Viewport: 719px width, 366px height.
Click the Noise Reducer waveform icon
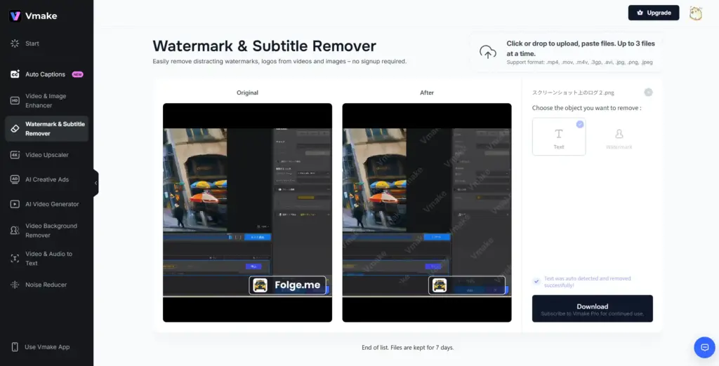pyautogui.click(x=15, y=285)
